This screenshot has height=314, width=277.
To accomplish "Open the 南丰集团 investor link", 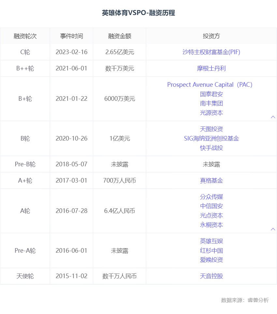I will click(211, 104).
